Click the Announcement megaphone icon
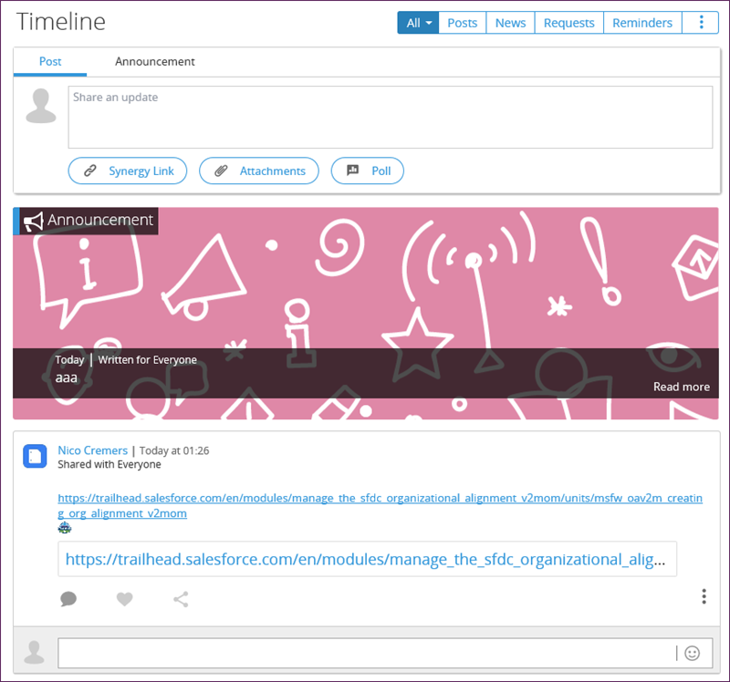This screenshot has height=682, width=730. tap(34, 221)
